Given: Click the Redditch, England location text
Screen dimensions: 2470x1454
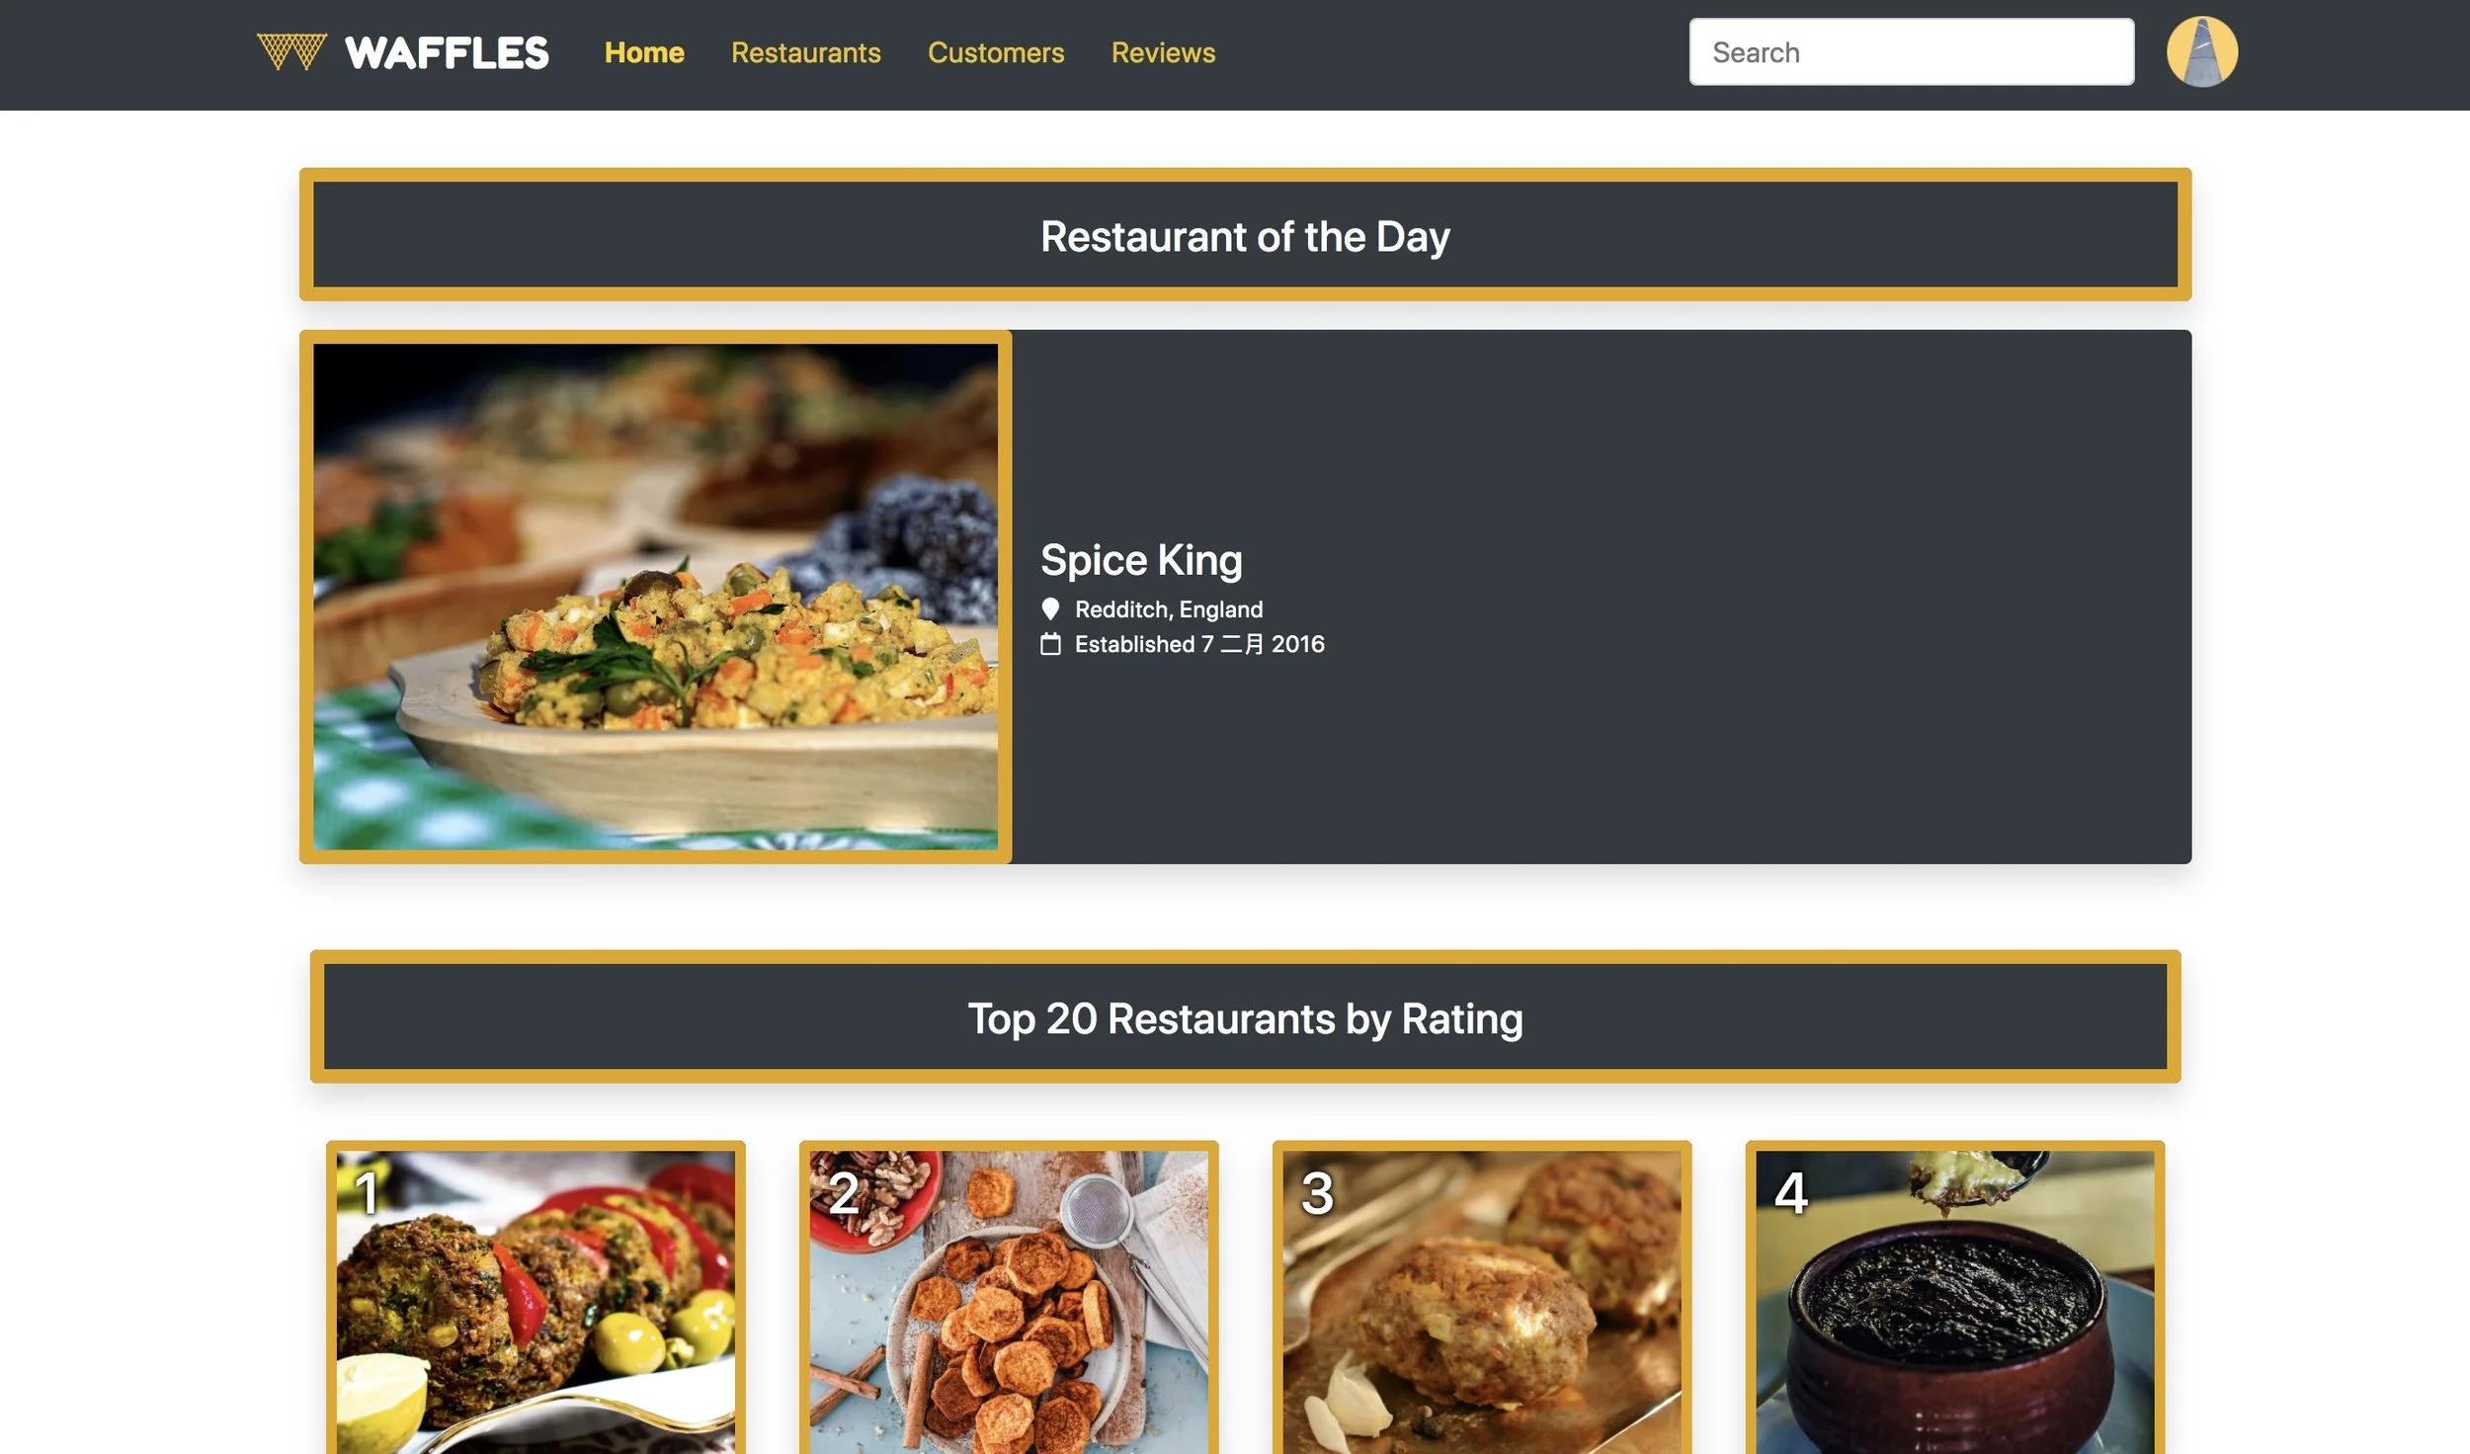Looking at the screenshot, I should tap(1169, 609).
